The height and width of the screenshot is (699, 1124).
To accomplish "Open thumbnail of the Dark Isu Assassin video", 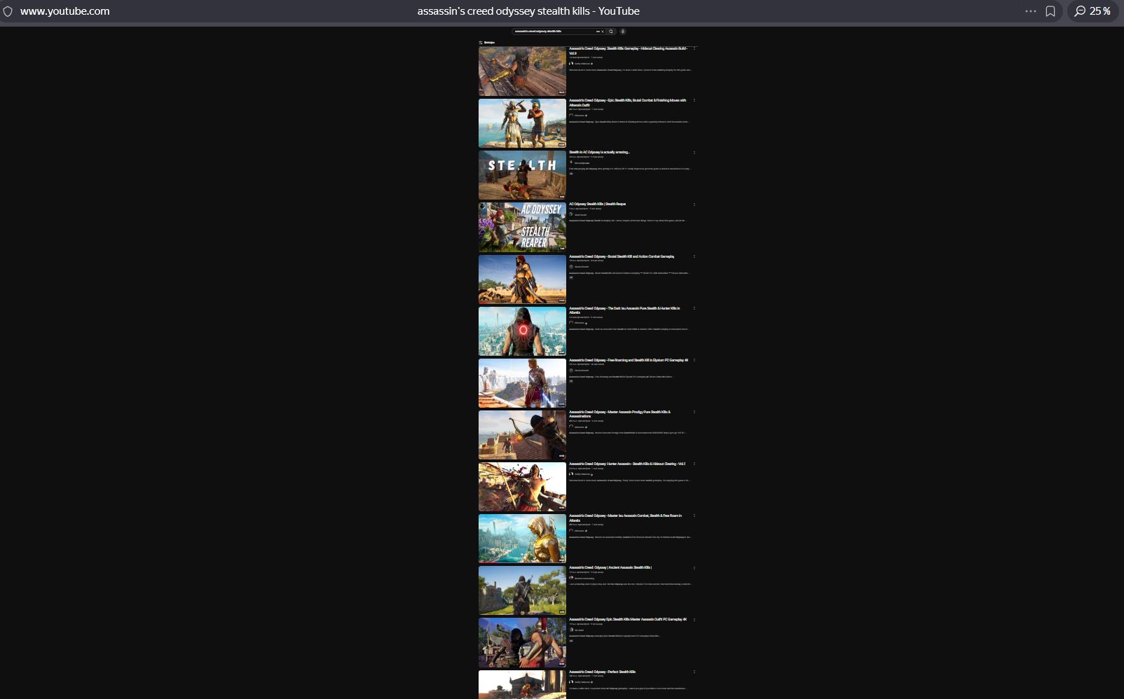I will 522,331.
